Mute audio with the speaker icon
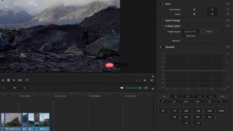The width and height of the screenshot is (233, 131). [122, 88]
